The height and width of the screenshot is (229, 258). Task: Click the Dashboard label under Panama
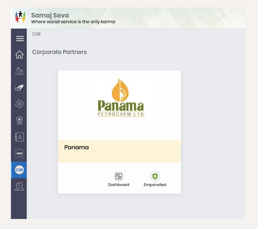(x=119, y=185)
